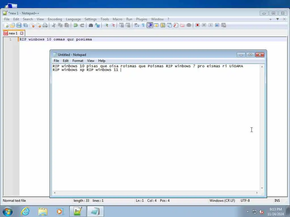Click Playback macro icon

coord(210,25)
